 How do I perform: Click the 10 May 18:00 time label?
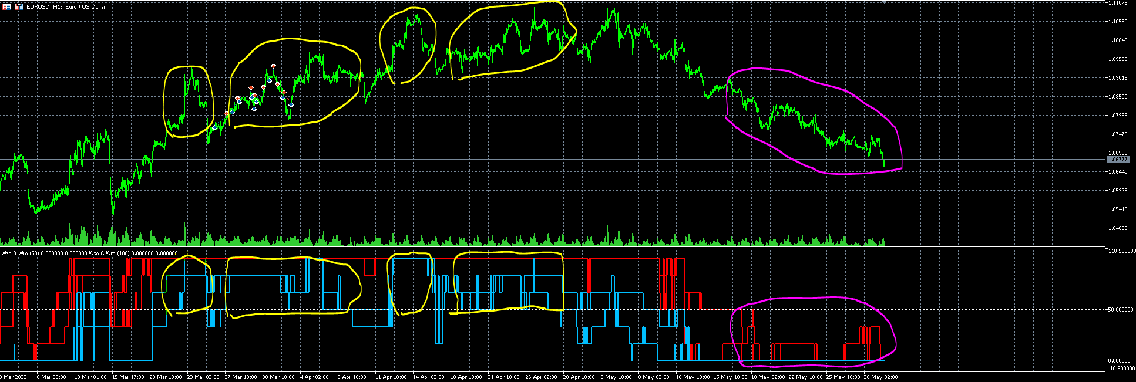pos(692,377)
